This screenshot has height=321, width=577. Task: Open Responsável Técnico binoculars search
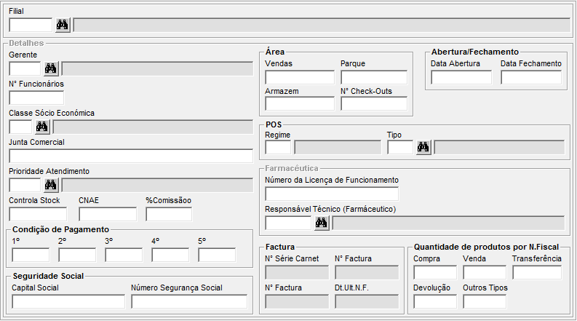[x=321, y=223]
